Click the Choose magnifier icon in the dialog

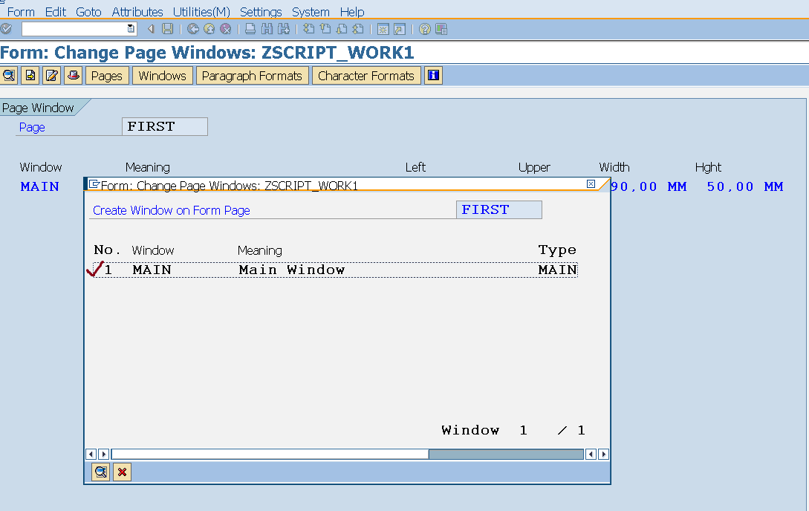tap(100, 472)
